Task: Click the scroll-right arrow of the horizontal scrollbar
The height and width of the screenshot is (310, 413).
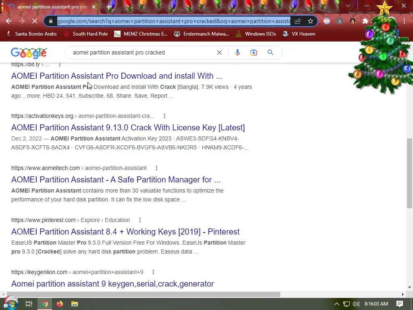Action: [x=403, y=294]
